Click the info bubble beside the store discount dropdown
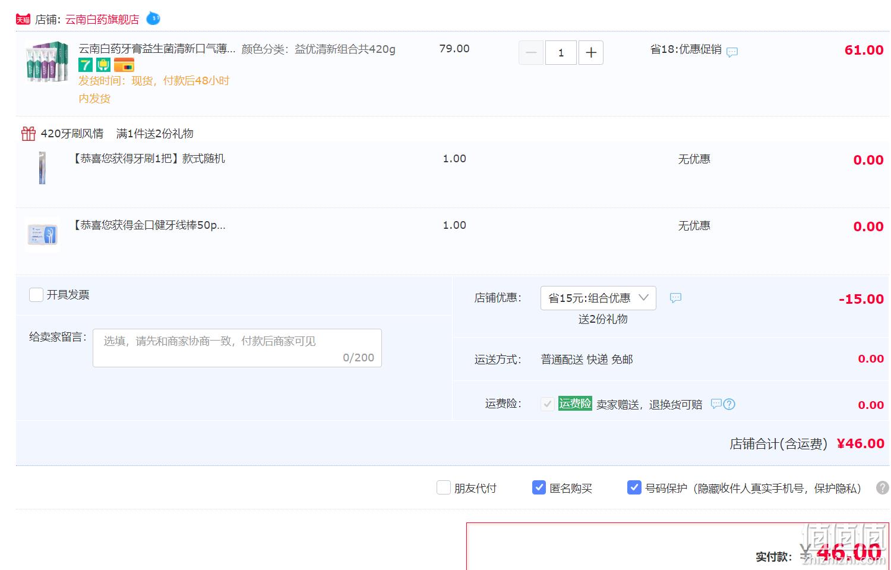The height and width of the screenshot is (570, 891). tap(675, 298)
